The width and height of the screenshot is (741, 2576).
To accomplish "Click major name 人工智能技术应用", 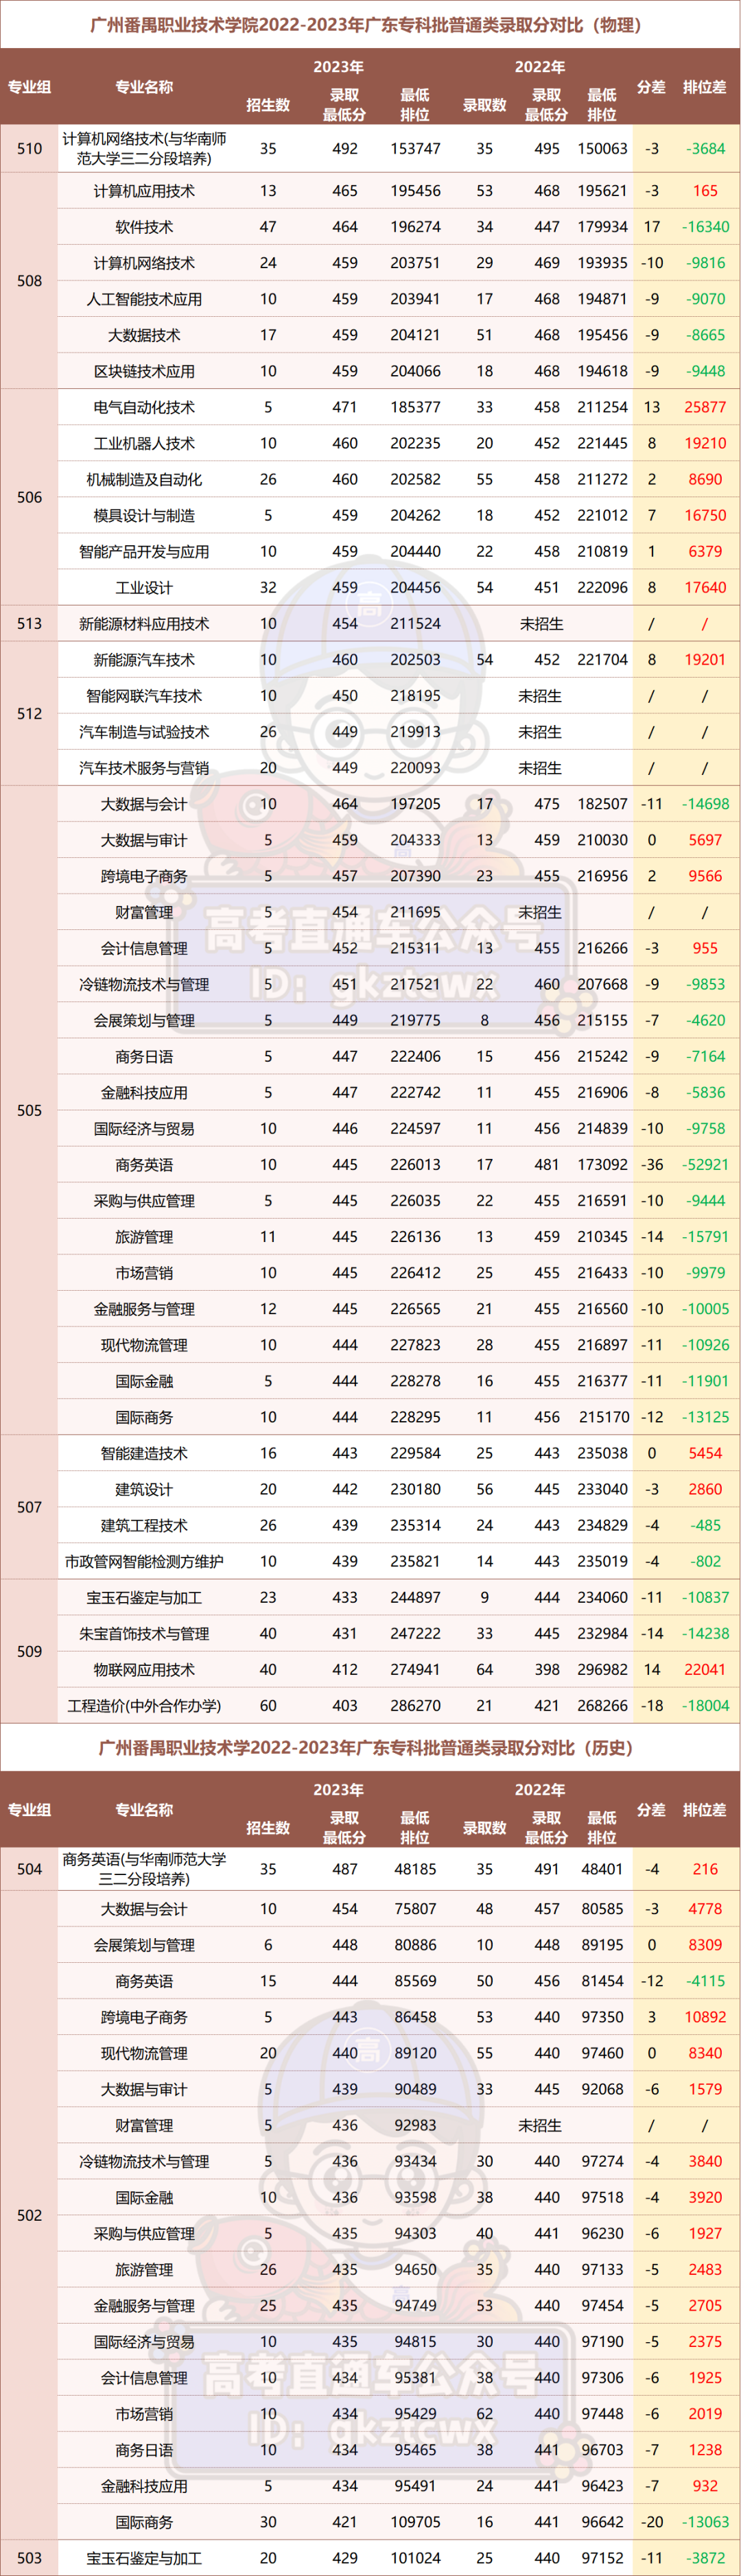I will (x=144, y=299).
